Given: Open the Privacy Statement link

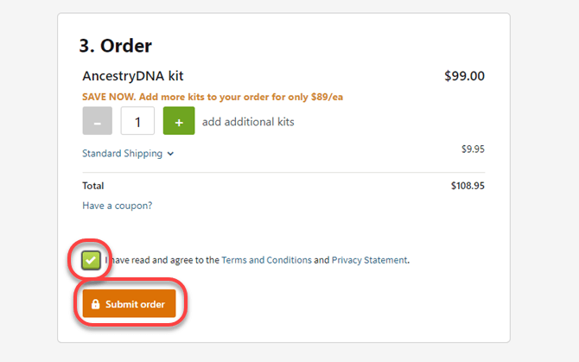Looking at the screenshot, I should coord(369,260).
